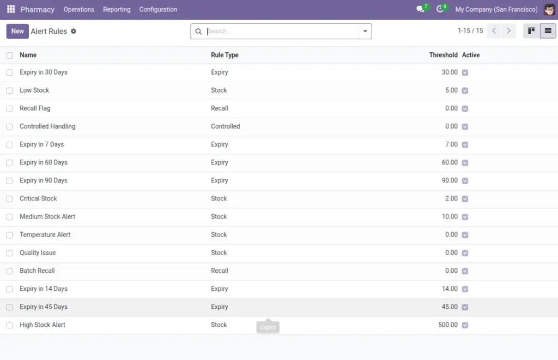
Task: Click the 1-15 / 15 pager counter
Action: 470,31
